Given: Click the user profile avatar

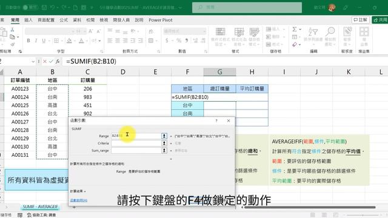Looking at the screenshot, I should 332,7.
